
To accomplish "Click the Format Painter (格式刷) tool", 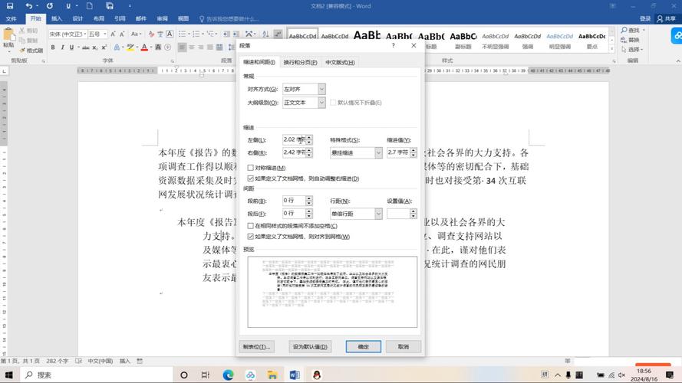I will (31, 51).
